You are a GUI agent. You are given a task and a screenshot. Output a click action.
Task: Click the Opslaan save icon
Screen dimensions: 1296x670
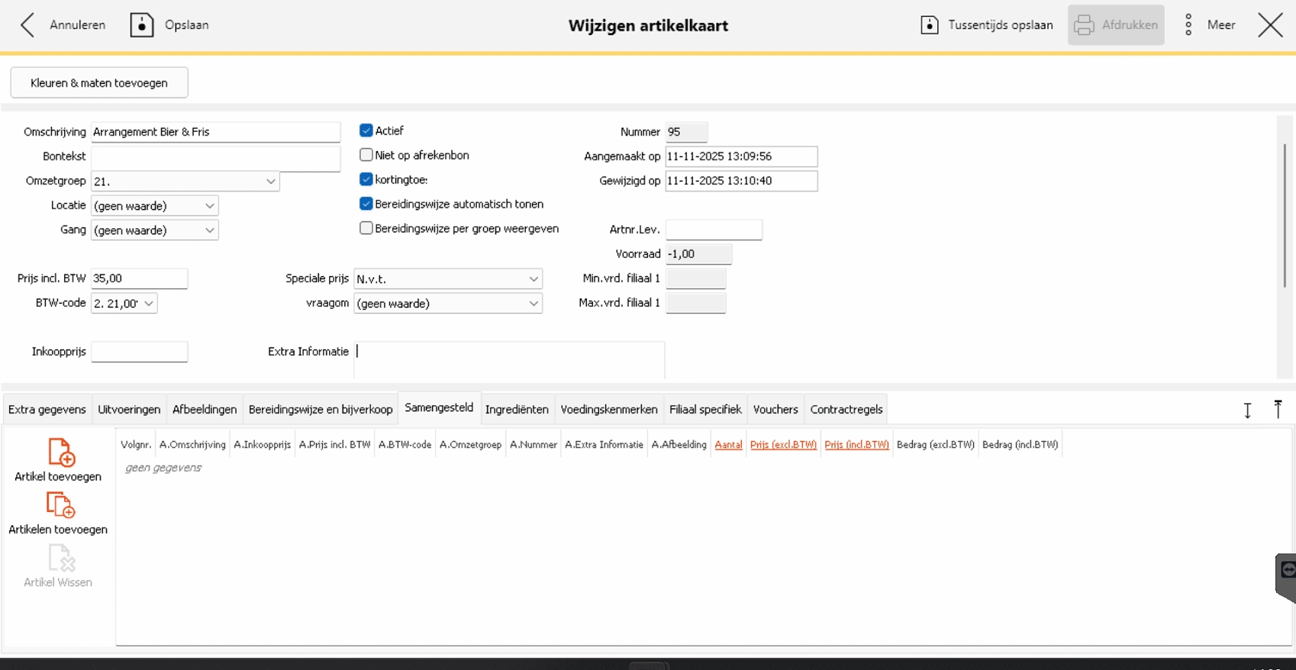(x=142, y=25)
